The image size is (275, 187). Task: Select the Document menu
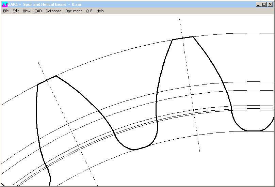click(74, 11)
